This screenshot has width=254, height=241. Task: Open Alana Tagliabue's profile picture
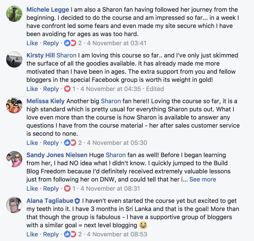(14, 205)
